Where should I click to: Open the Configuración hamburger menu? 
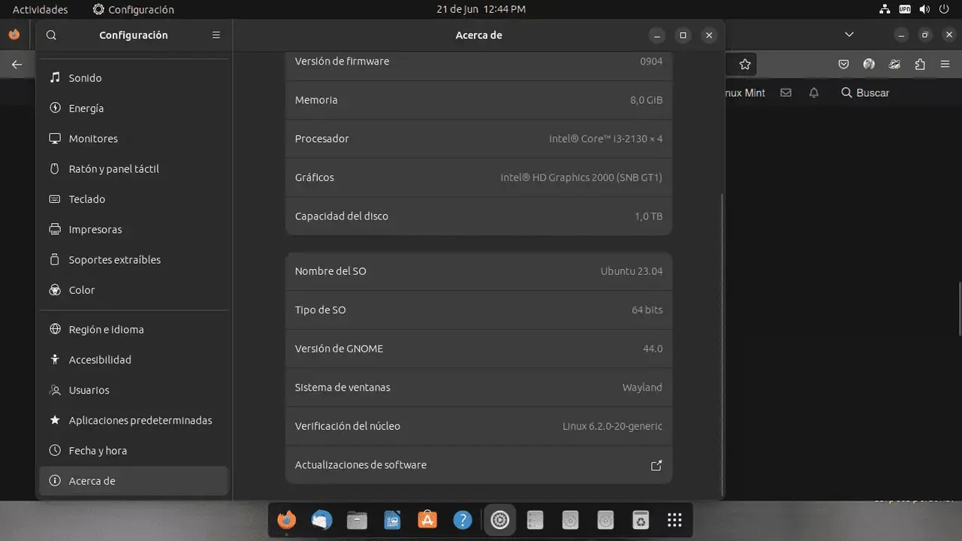(216, 35)
